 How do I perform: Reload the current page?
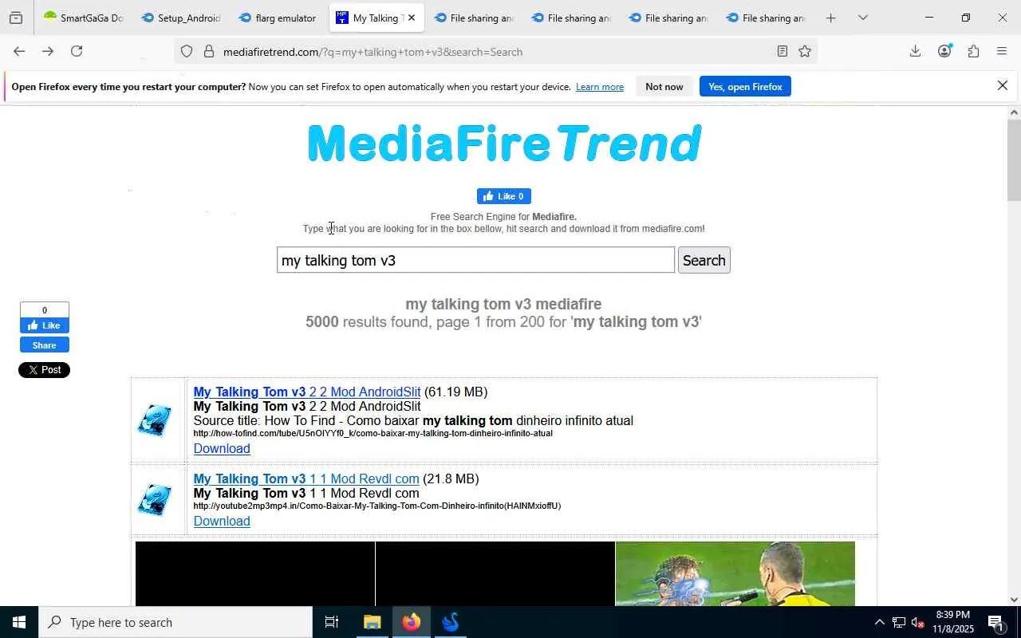point(77,51)
